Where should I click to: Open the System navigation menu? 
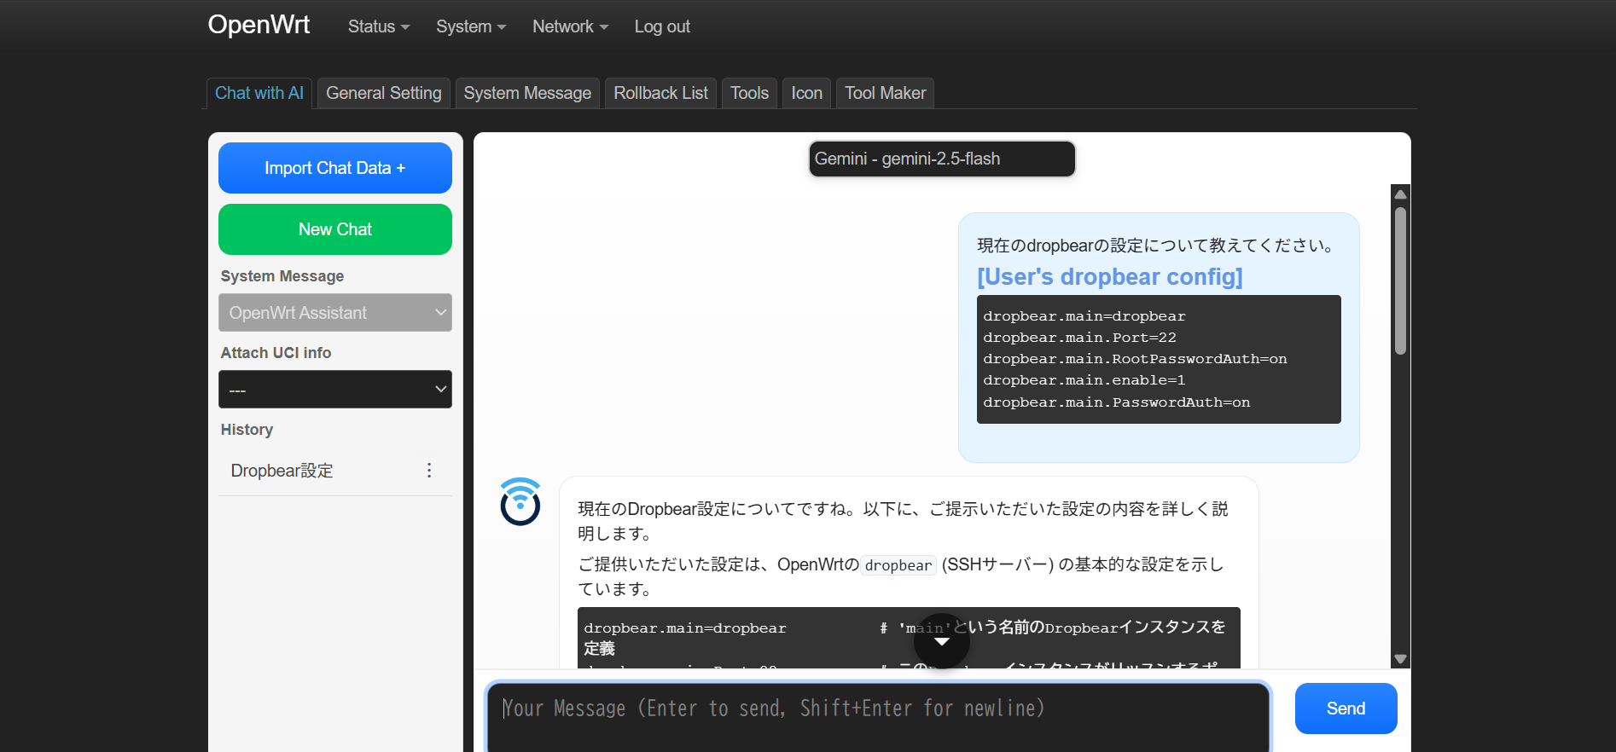(x=470, y=26)
